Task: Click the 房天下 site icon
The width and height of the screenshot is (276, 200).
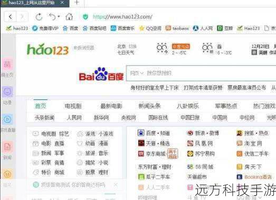Action: coord(240,167)
